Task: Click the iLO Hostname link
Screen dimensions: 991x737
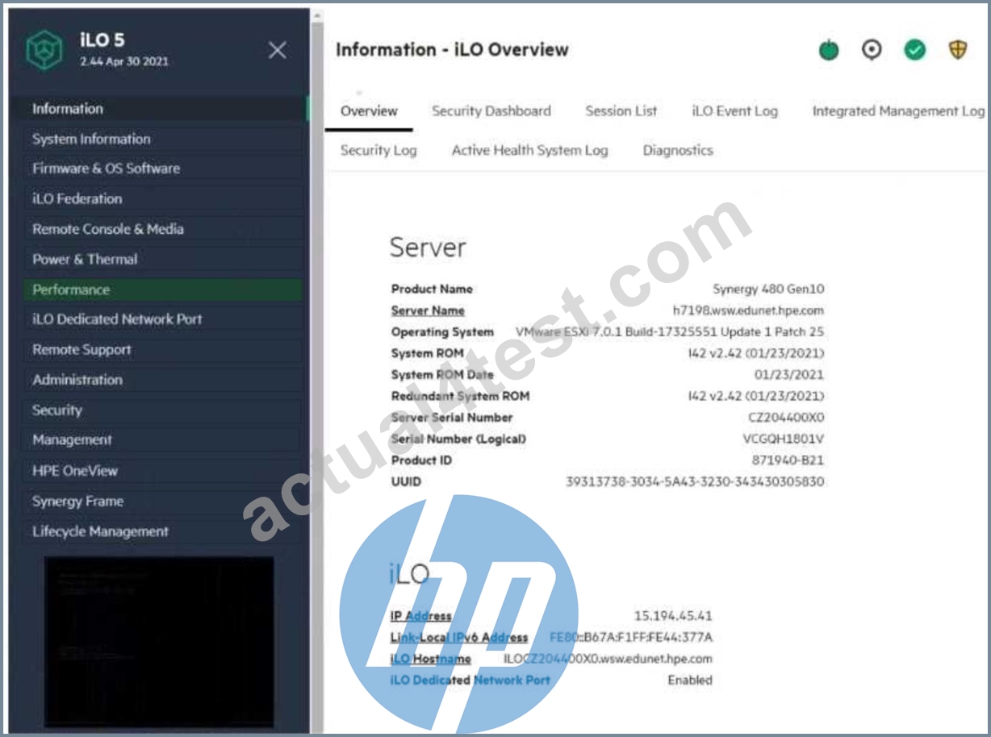Action: [430, 659]
